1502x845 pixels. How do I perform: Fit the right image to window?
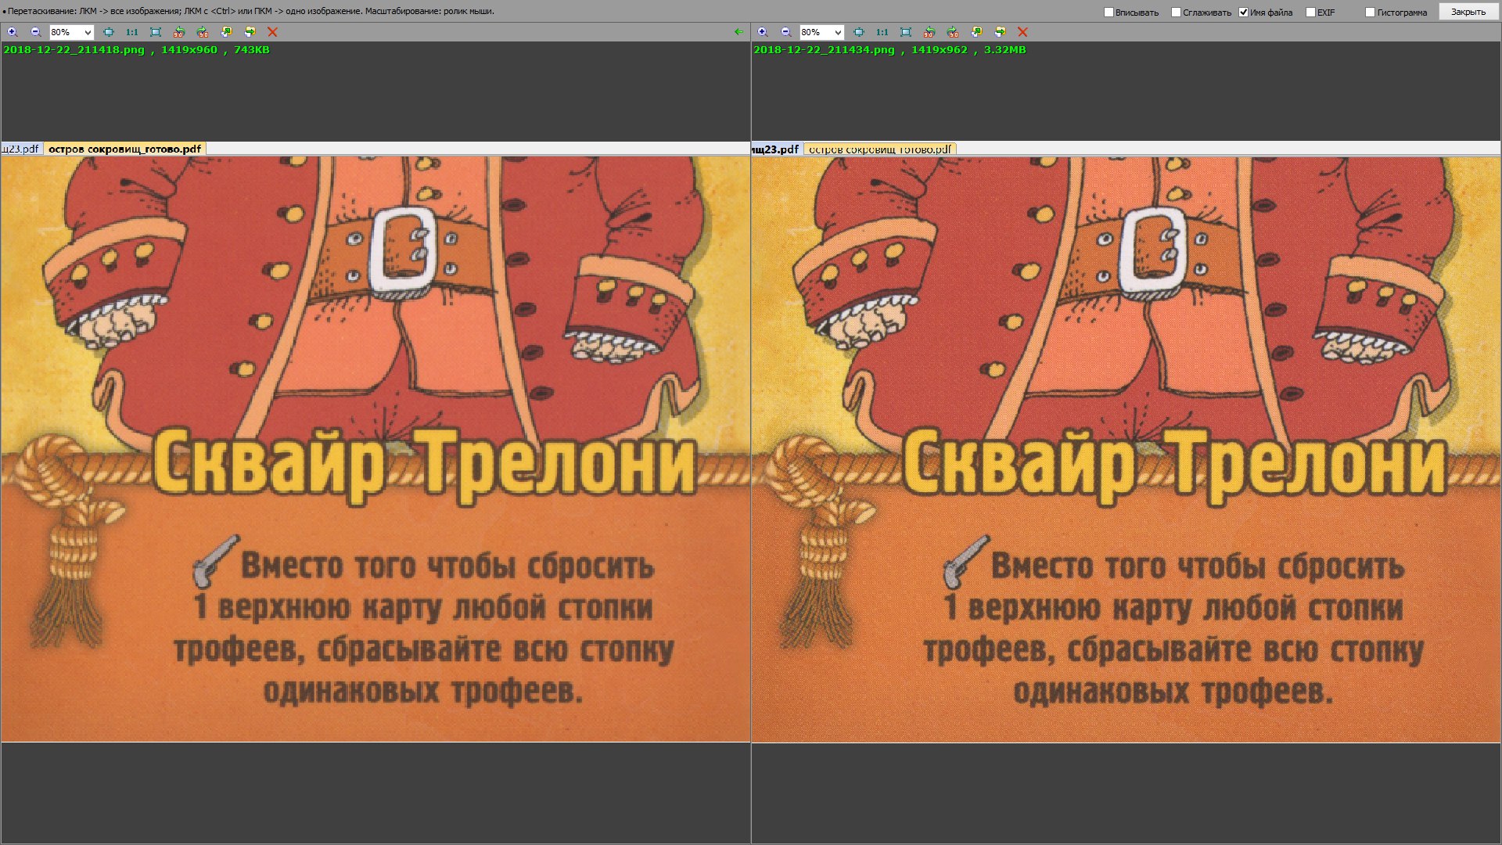(859, 32)
